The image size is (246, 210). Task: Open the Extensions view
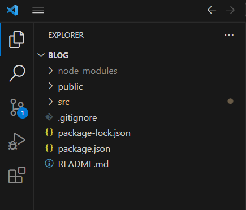17,175
